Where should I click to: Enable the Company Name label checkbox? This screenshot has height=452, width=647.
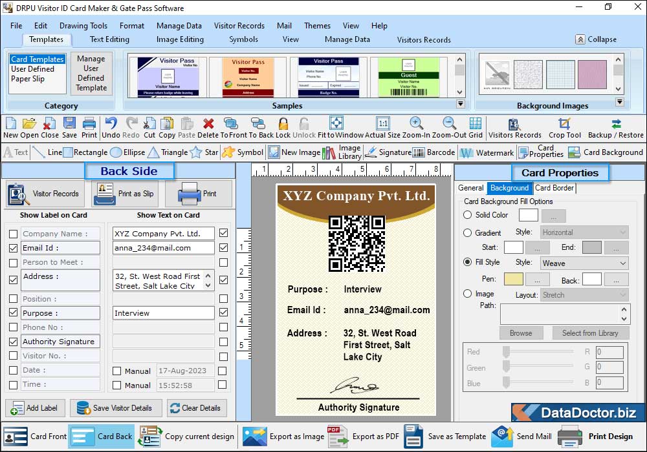[x=13, y=234]
